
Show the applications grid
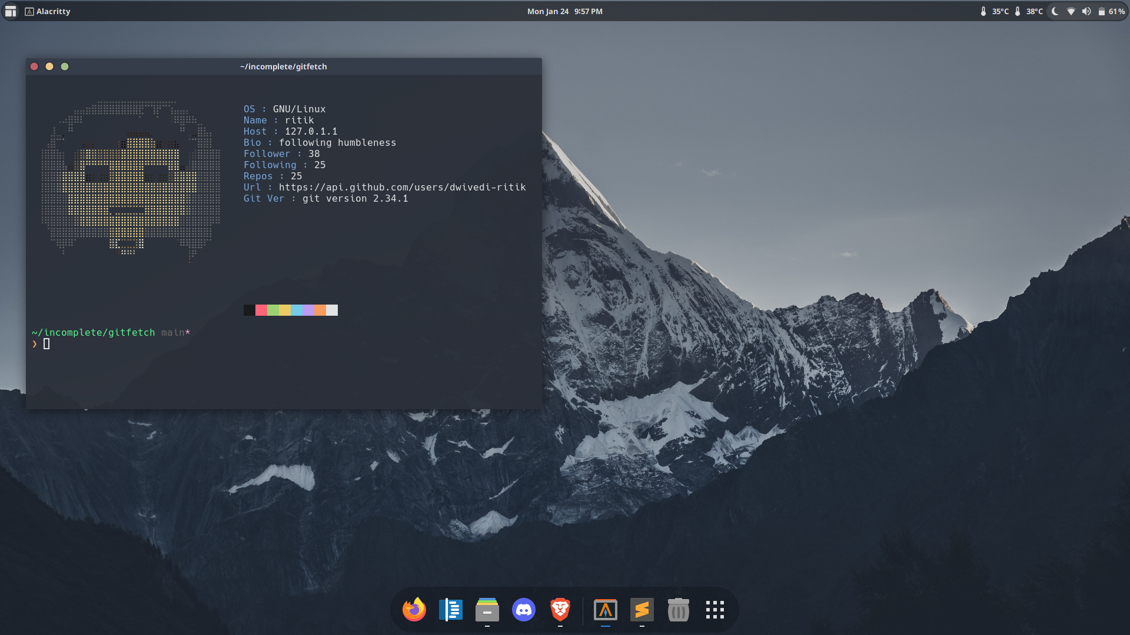715,610
